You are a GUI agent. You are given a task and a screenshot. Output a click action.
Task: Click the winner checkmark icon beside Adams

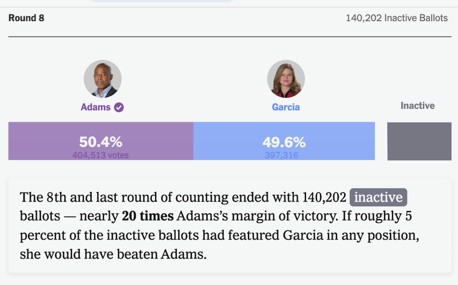119,107
